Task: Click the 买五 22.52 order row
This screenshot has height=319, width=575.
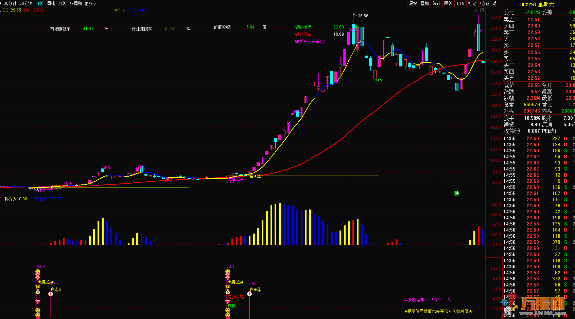Action: 539,78
